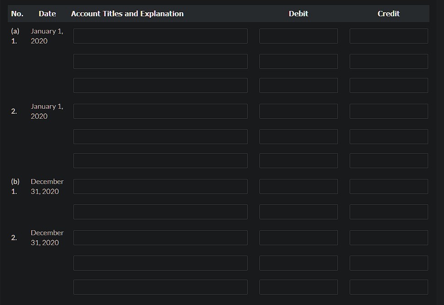Click the 'December 31, 2020' date of entry 2

point(47,237)
